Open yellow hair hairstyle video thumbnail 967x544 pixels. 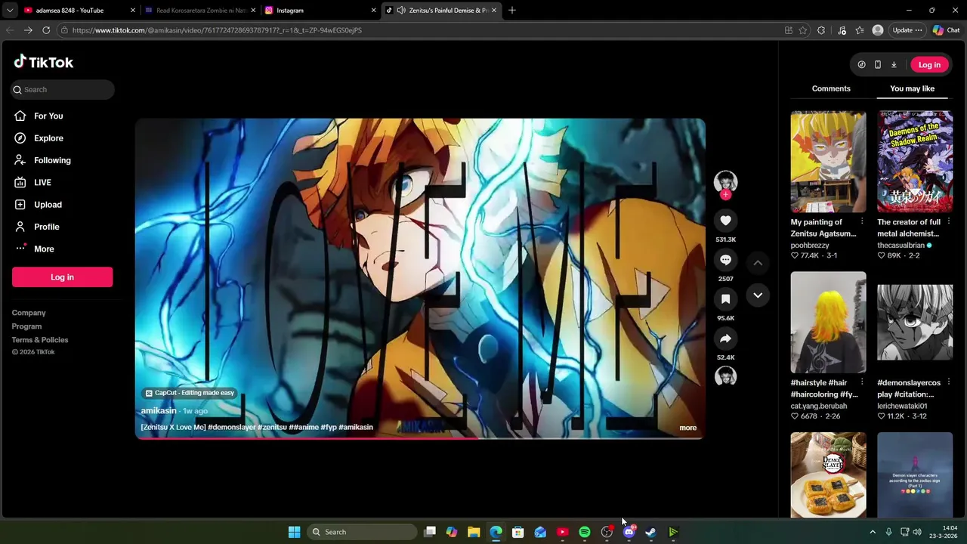click(x=828, y=323)
